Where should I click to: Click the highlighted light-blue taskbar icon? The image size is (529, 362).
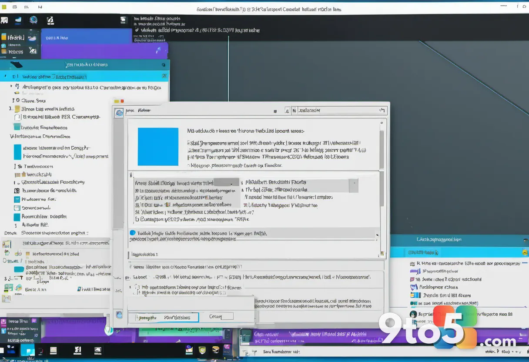[x=28, y=350]
